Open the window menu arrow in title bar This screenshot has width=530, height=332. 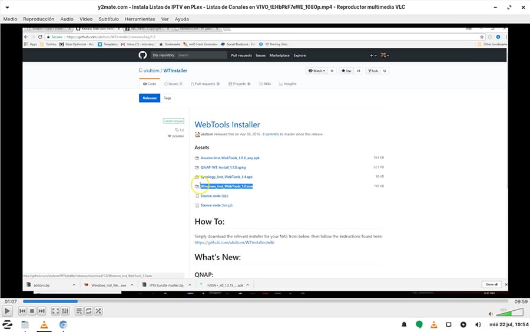[7, 7]
